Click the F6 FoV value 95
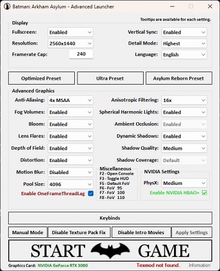This screenshot has width=220, height=271. click(x=120, y=188)
